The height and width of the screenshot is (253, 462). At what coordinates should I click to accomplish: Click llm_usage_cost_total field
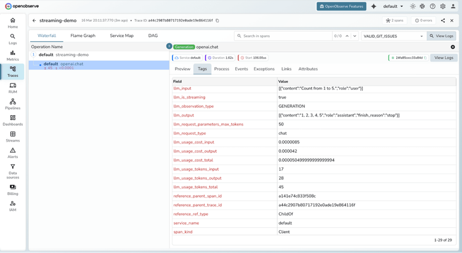[193, 160]
